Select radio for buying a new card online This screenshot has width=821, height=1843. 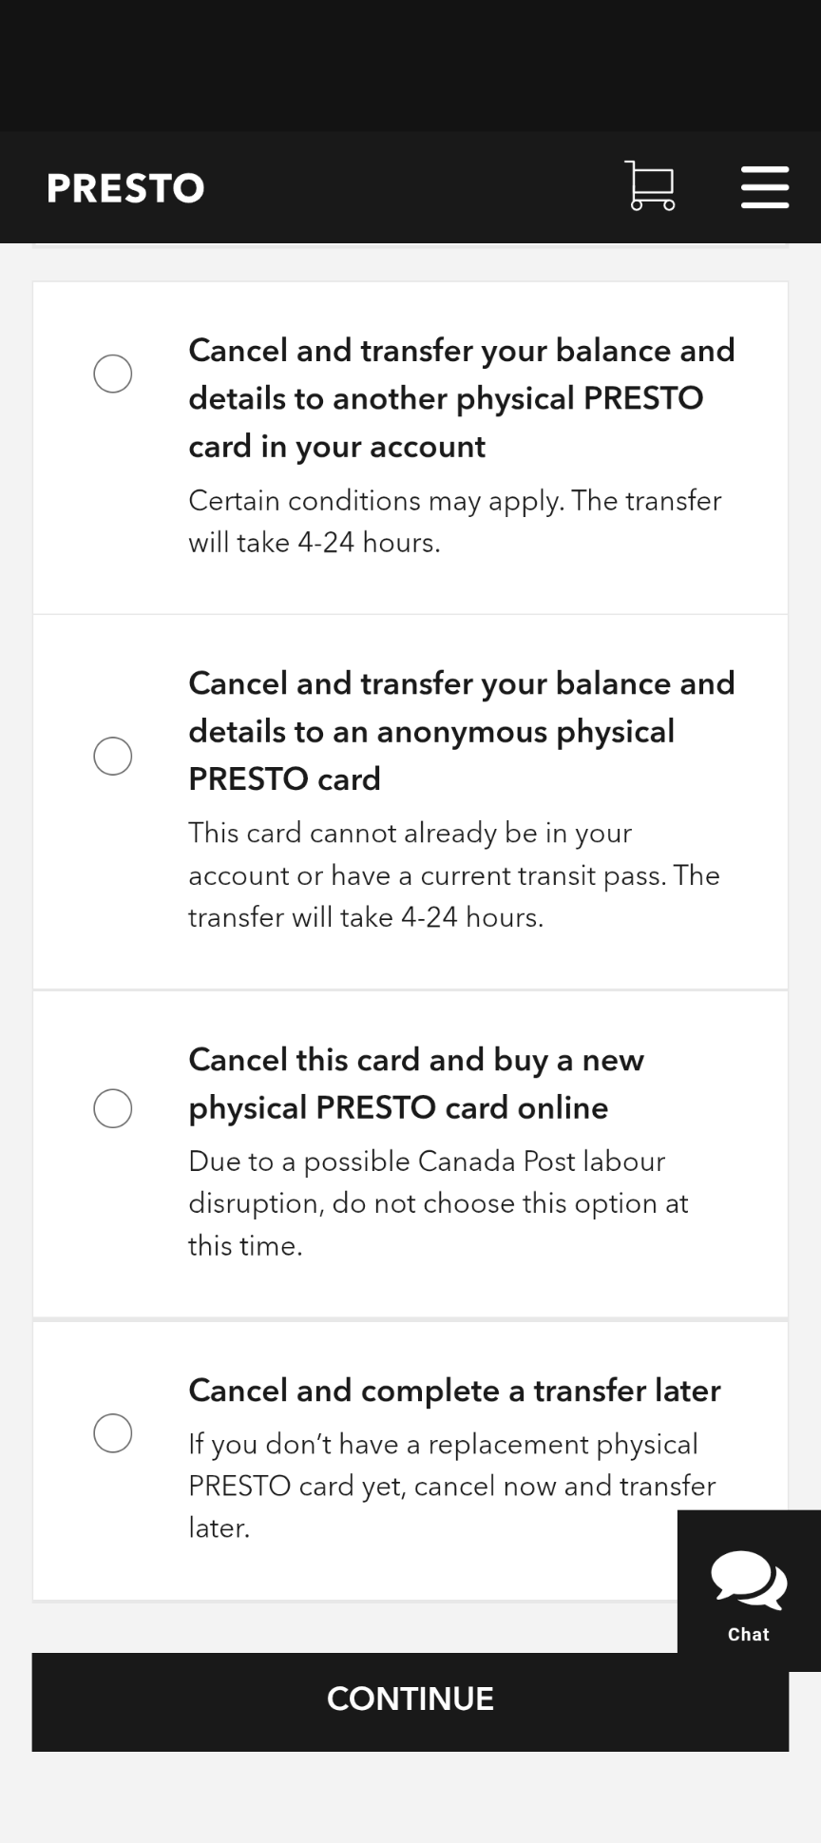[x=113, y=1108]
